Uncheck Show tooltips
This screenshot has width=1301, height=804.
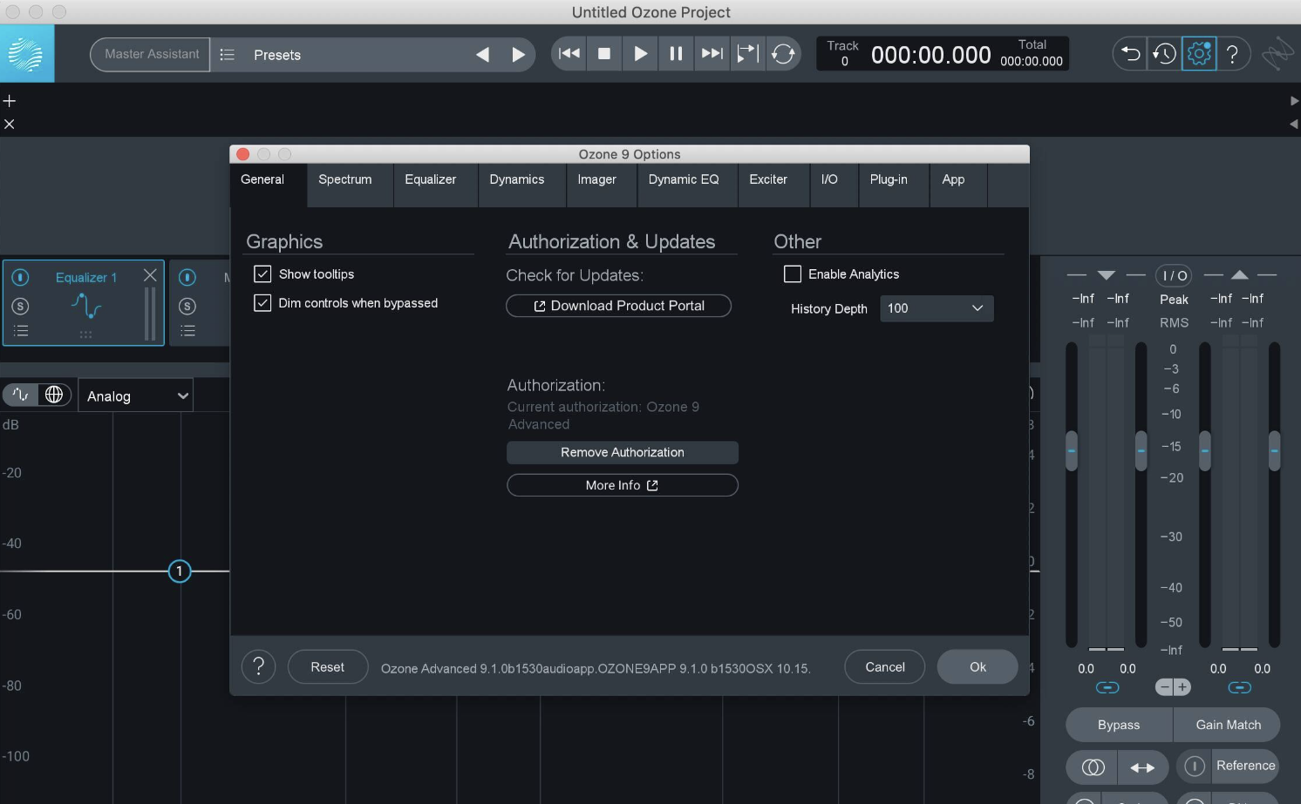(262, 274)
